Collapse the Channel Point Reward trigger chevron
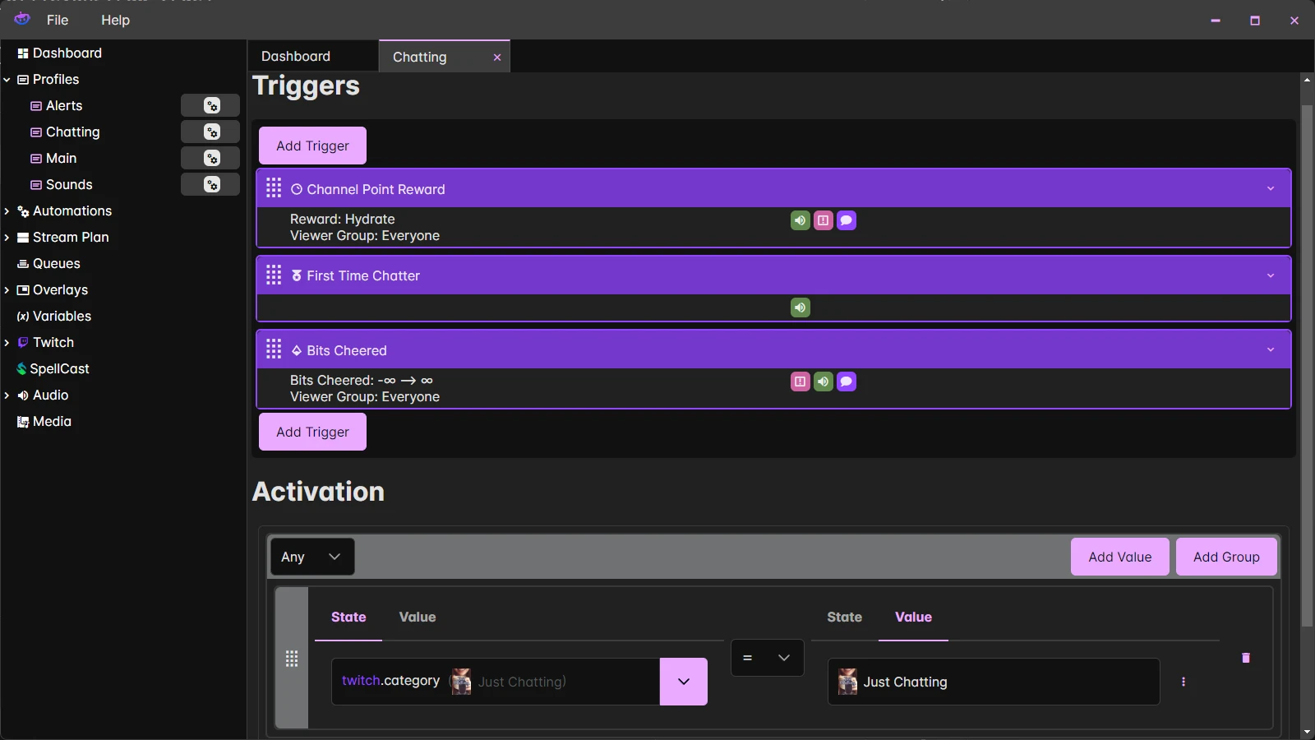The width and height of the screenshot is (1315, 740). (x=1271, y=188)
